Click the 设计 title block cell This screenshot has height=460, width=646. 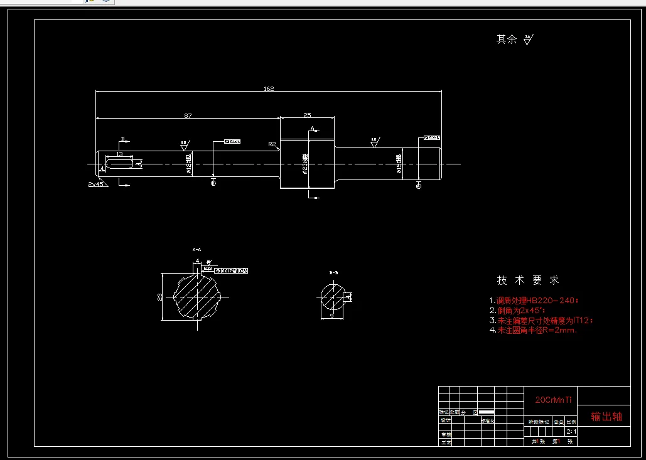coord(445,420)
